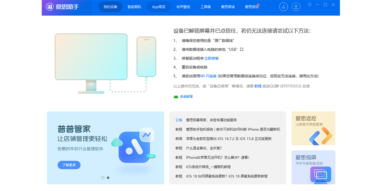Image resolution: width=382 pixels, height=191 pixels.
Task: Open the user account profile icon
Action: [x=296, y=7]
